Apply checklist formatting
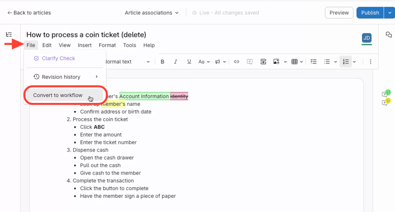The height and width of the screenshot is (212, 395). (x=314, y=62)
